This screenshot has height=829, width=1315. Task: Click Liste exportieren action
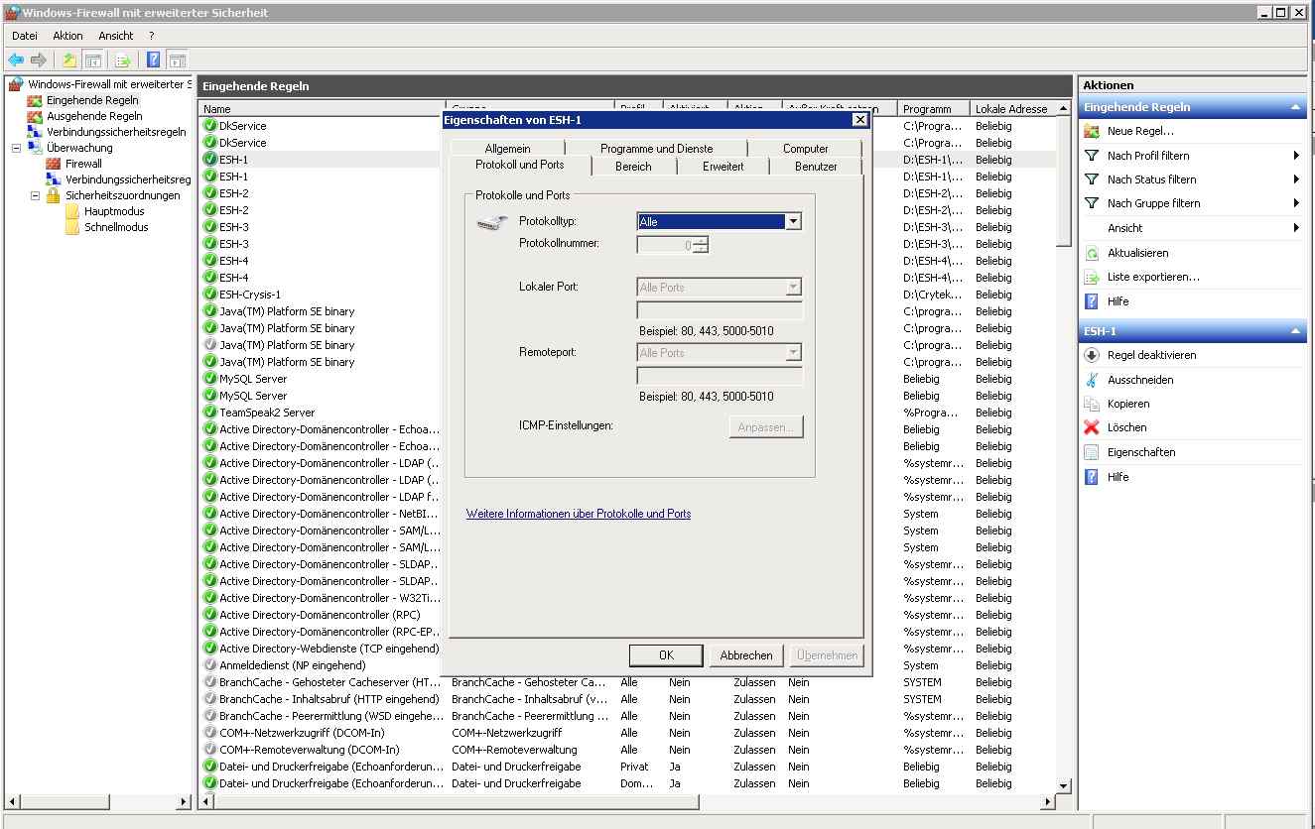(x=1153, y=277)
